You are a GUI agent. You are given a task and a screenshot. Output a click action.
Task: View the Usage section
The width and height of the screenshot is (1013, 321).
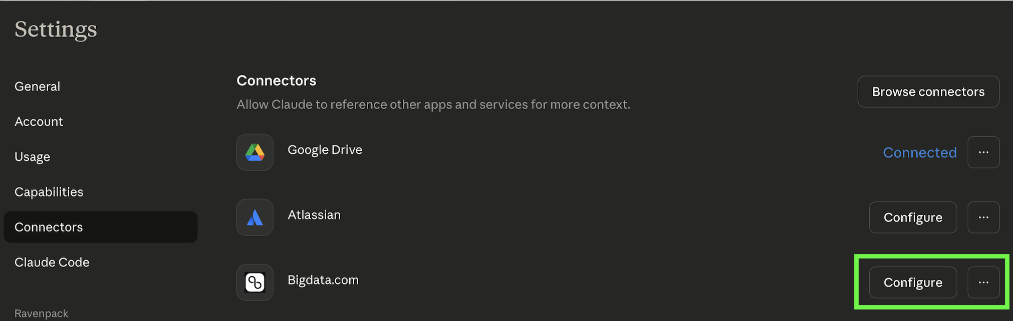click(32, 156)
